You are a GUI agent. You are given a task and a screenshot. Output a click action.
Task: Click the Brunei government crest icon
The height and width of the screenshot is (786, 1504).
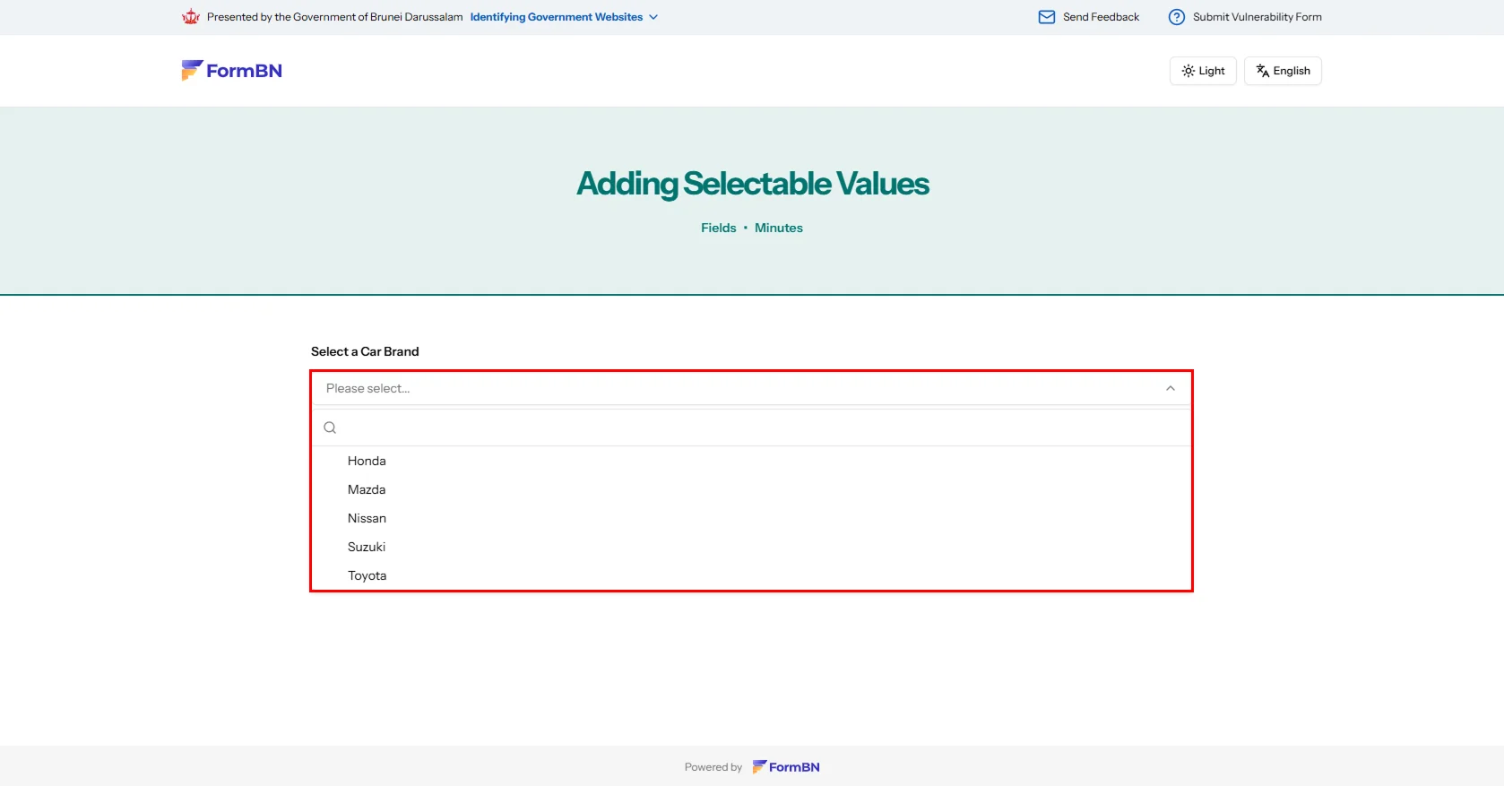tap(190, 17)
